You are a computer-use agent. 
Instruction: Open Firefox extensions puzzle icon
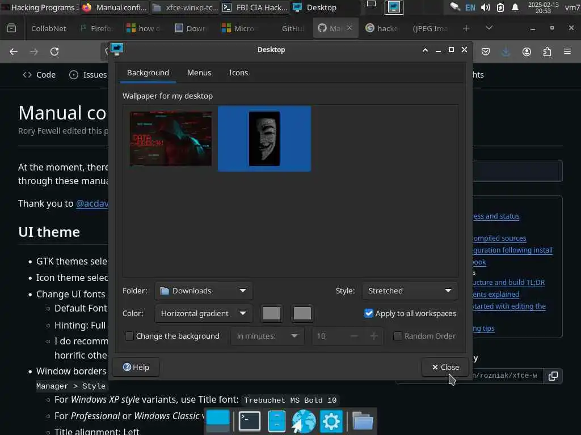point(547,52)
